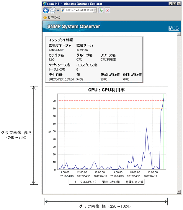Click the 危険しきい値 legend entry
183x210 pixels.
(x=132, y=182)
